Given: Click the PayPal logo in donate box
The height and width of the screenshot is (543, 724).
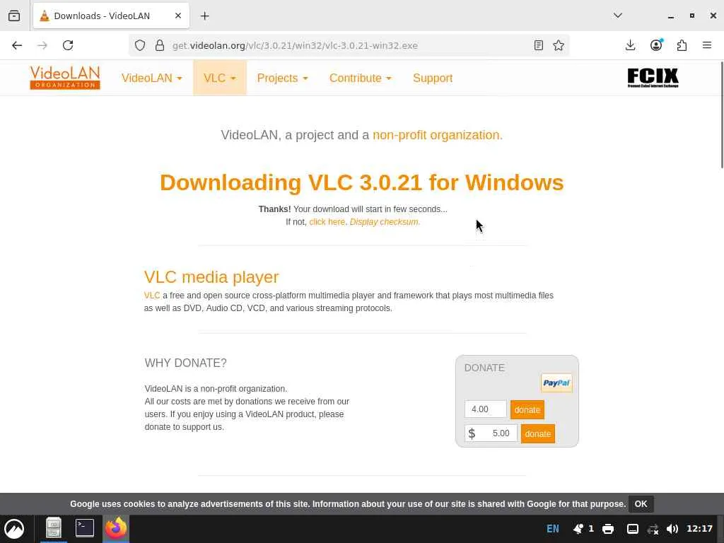Looking at the screenshot, I should click(556, 383).
